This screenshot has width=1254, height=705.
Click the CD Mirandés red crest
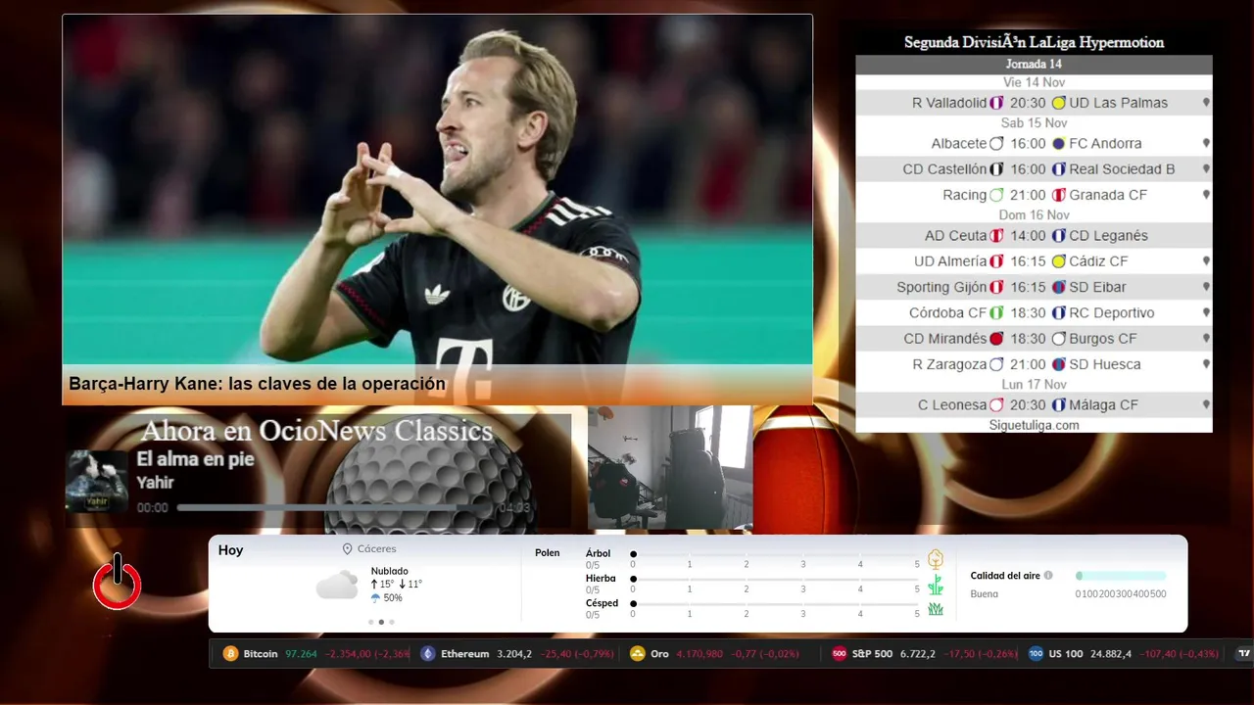tap(996, 339)
